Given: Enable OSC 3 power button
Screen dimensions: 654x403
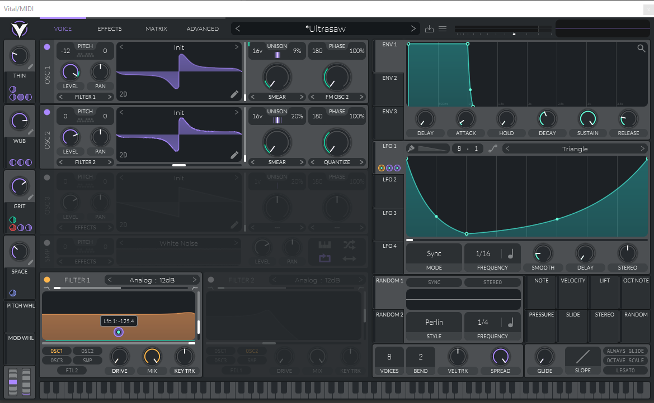Looking at the screenshot, I should tap(47, 177).
